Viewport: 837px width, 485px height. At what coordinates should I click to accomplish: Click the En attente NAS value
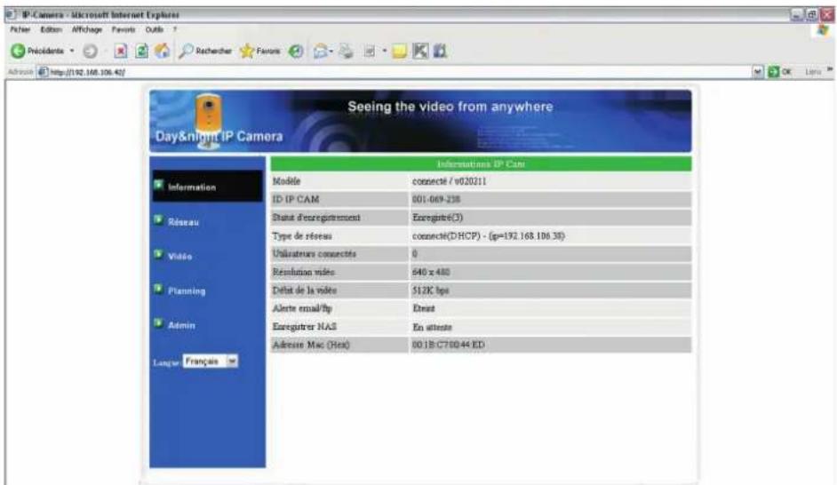(x=432, y=327)
